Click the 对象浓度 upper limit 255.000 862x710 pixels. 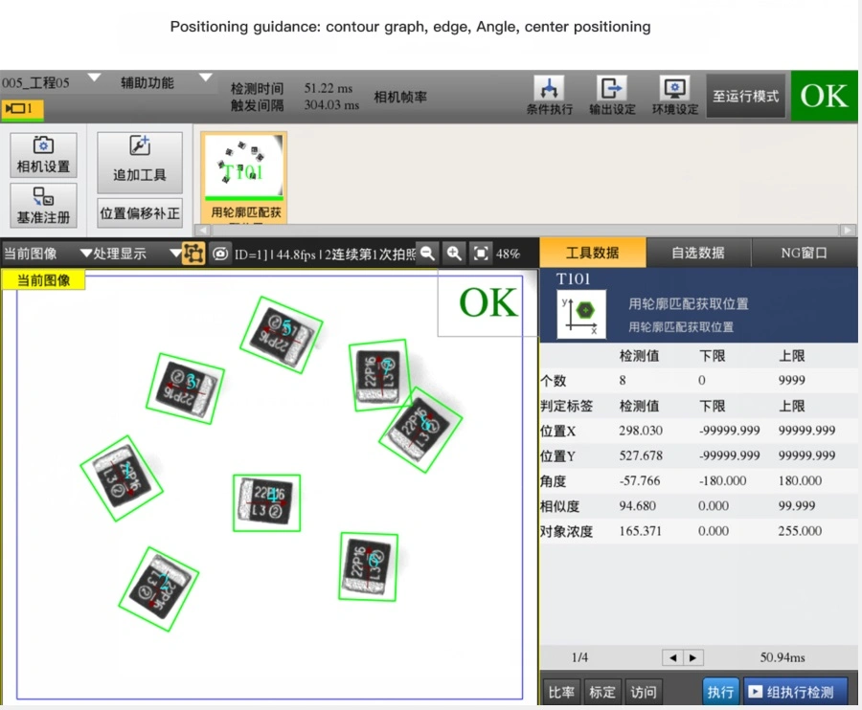[800, 531]
